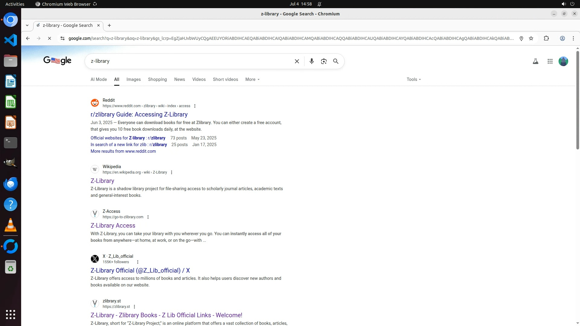
Task: Switch to the News tab
Action: [x=179, y=79]
